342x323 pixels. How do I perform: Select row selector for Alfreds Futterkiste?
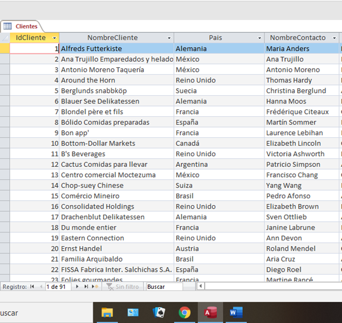(x=5, y=49)
